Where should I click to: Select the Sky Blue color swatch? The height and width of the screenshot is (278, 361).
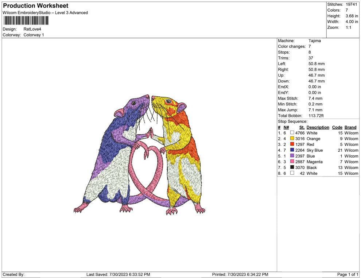(x=292, y=150)
